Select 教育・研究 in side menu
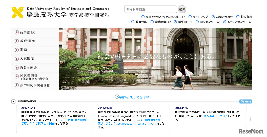This screenshot has height=137, width=267. [x=35, y=41]
